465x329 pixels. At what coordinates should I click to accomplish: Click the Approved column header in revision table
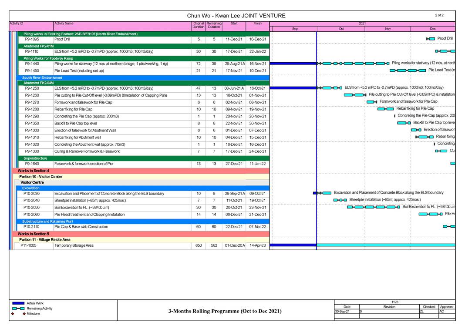click(447, 307)
